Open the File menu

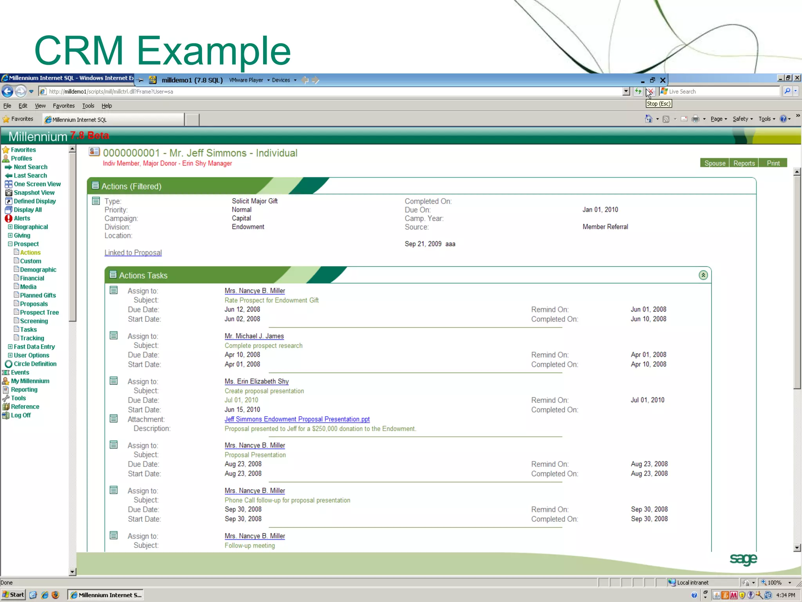(x=7, y=106)
